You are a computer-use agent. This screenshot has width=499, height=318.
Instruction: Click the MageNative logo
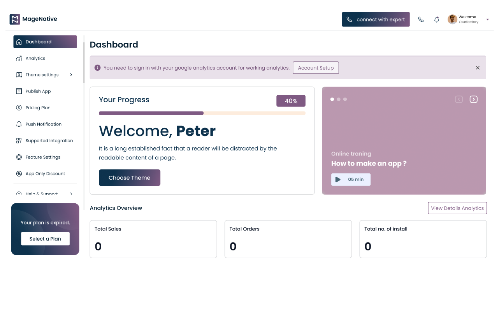[33, 19]
